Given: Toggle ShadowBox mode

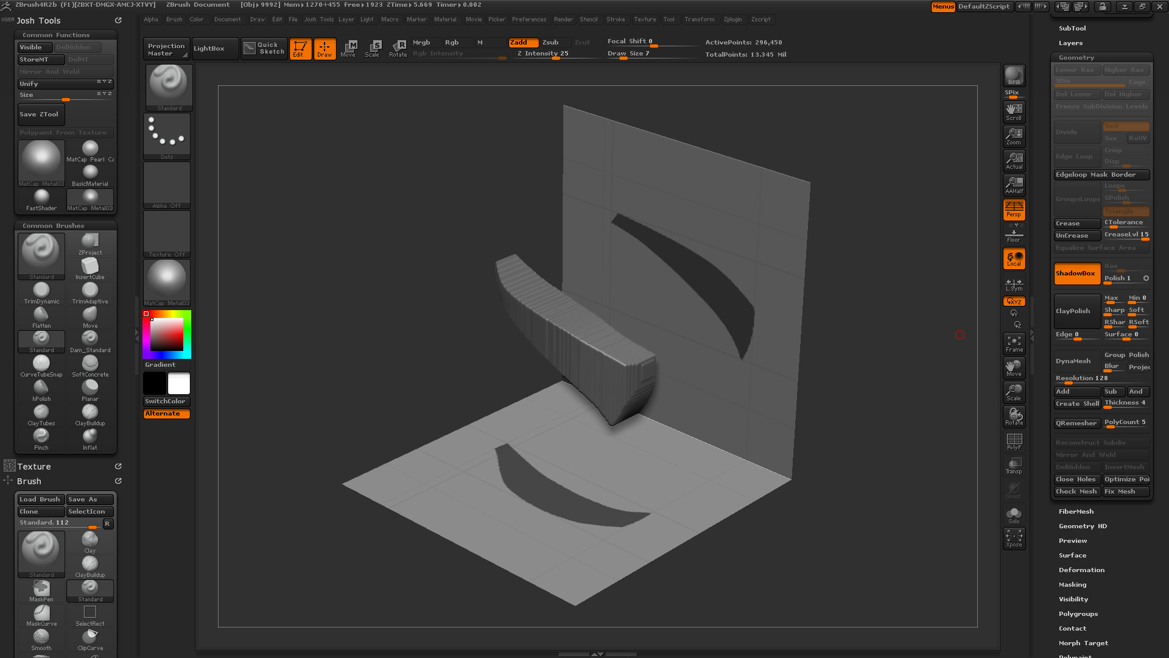Looking at the screenshot, I should tap(1076, 274).
